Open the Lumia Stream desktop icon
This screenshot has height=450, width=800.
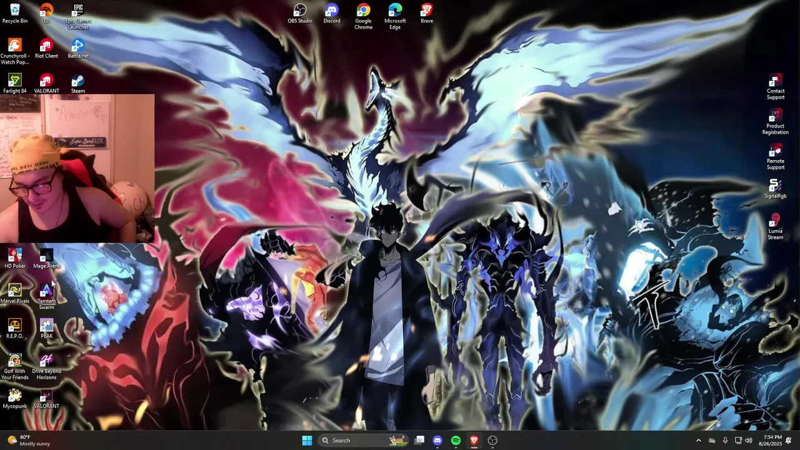point(776,226)
